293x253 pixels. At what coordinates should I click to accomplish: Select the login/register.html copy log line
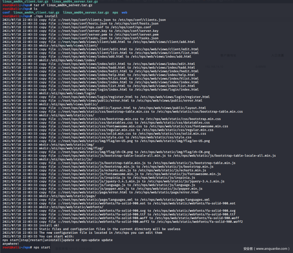coord(106,97)
